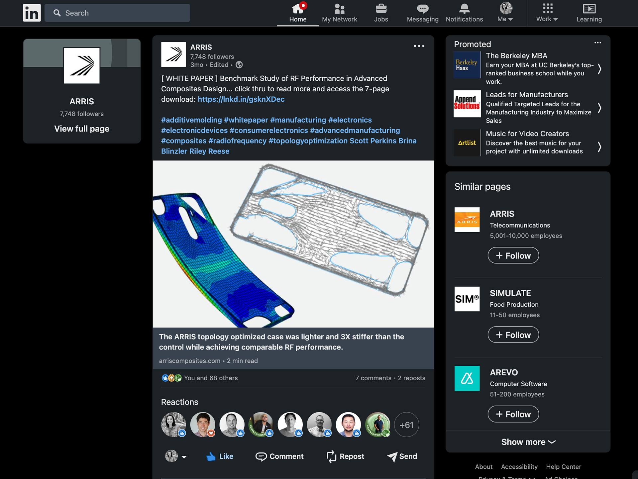Click the reaction icons summary
This screenshot has height=479, width=638.
(171, 378)
